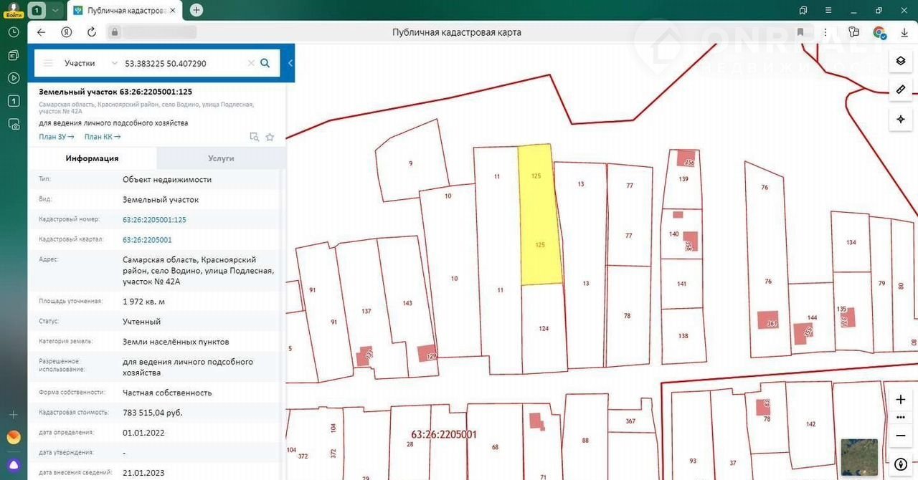Switch to the Услуги tab
This screenshot has height=480, width=918.
[221, 158]
